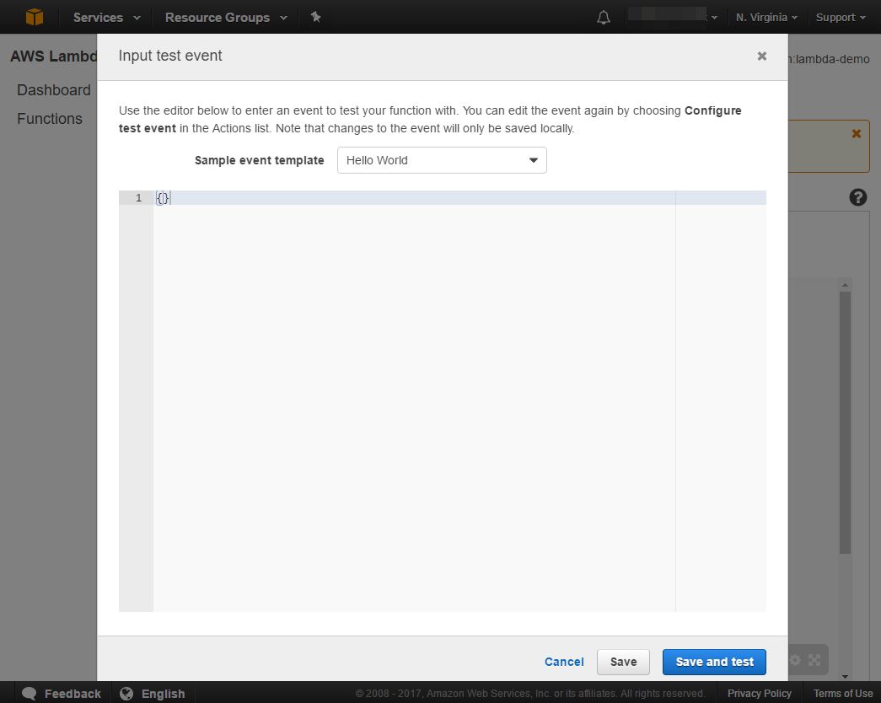The width and height of the screenshot is (881, 703).
Task: Click the 'lambda-demo' text in the page behind
Action: coord(833,59)
